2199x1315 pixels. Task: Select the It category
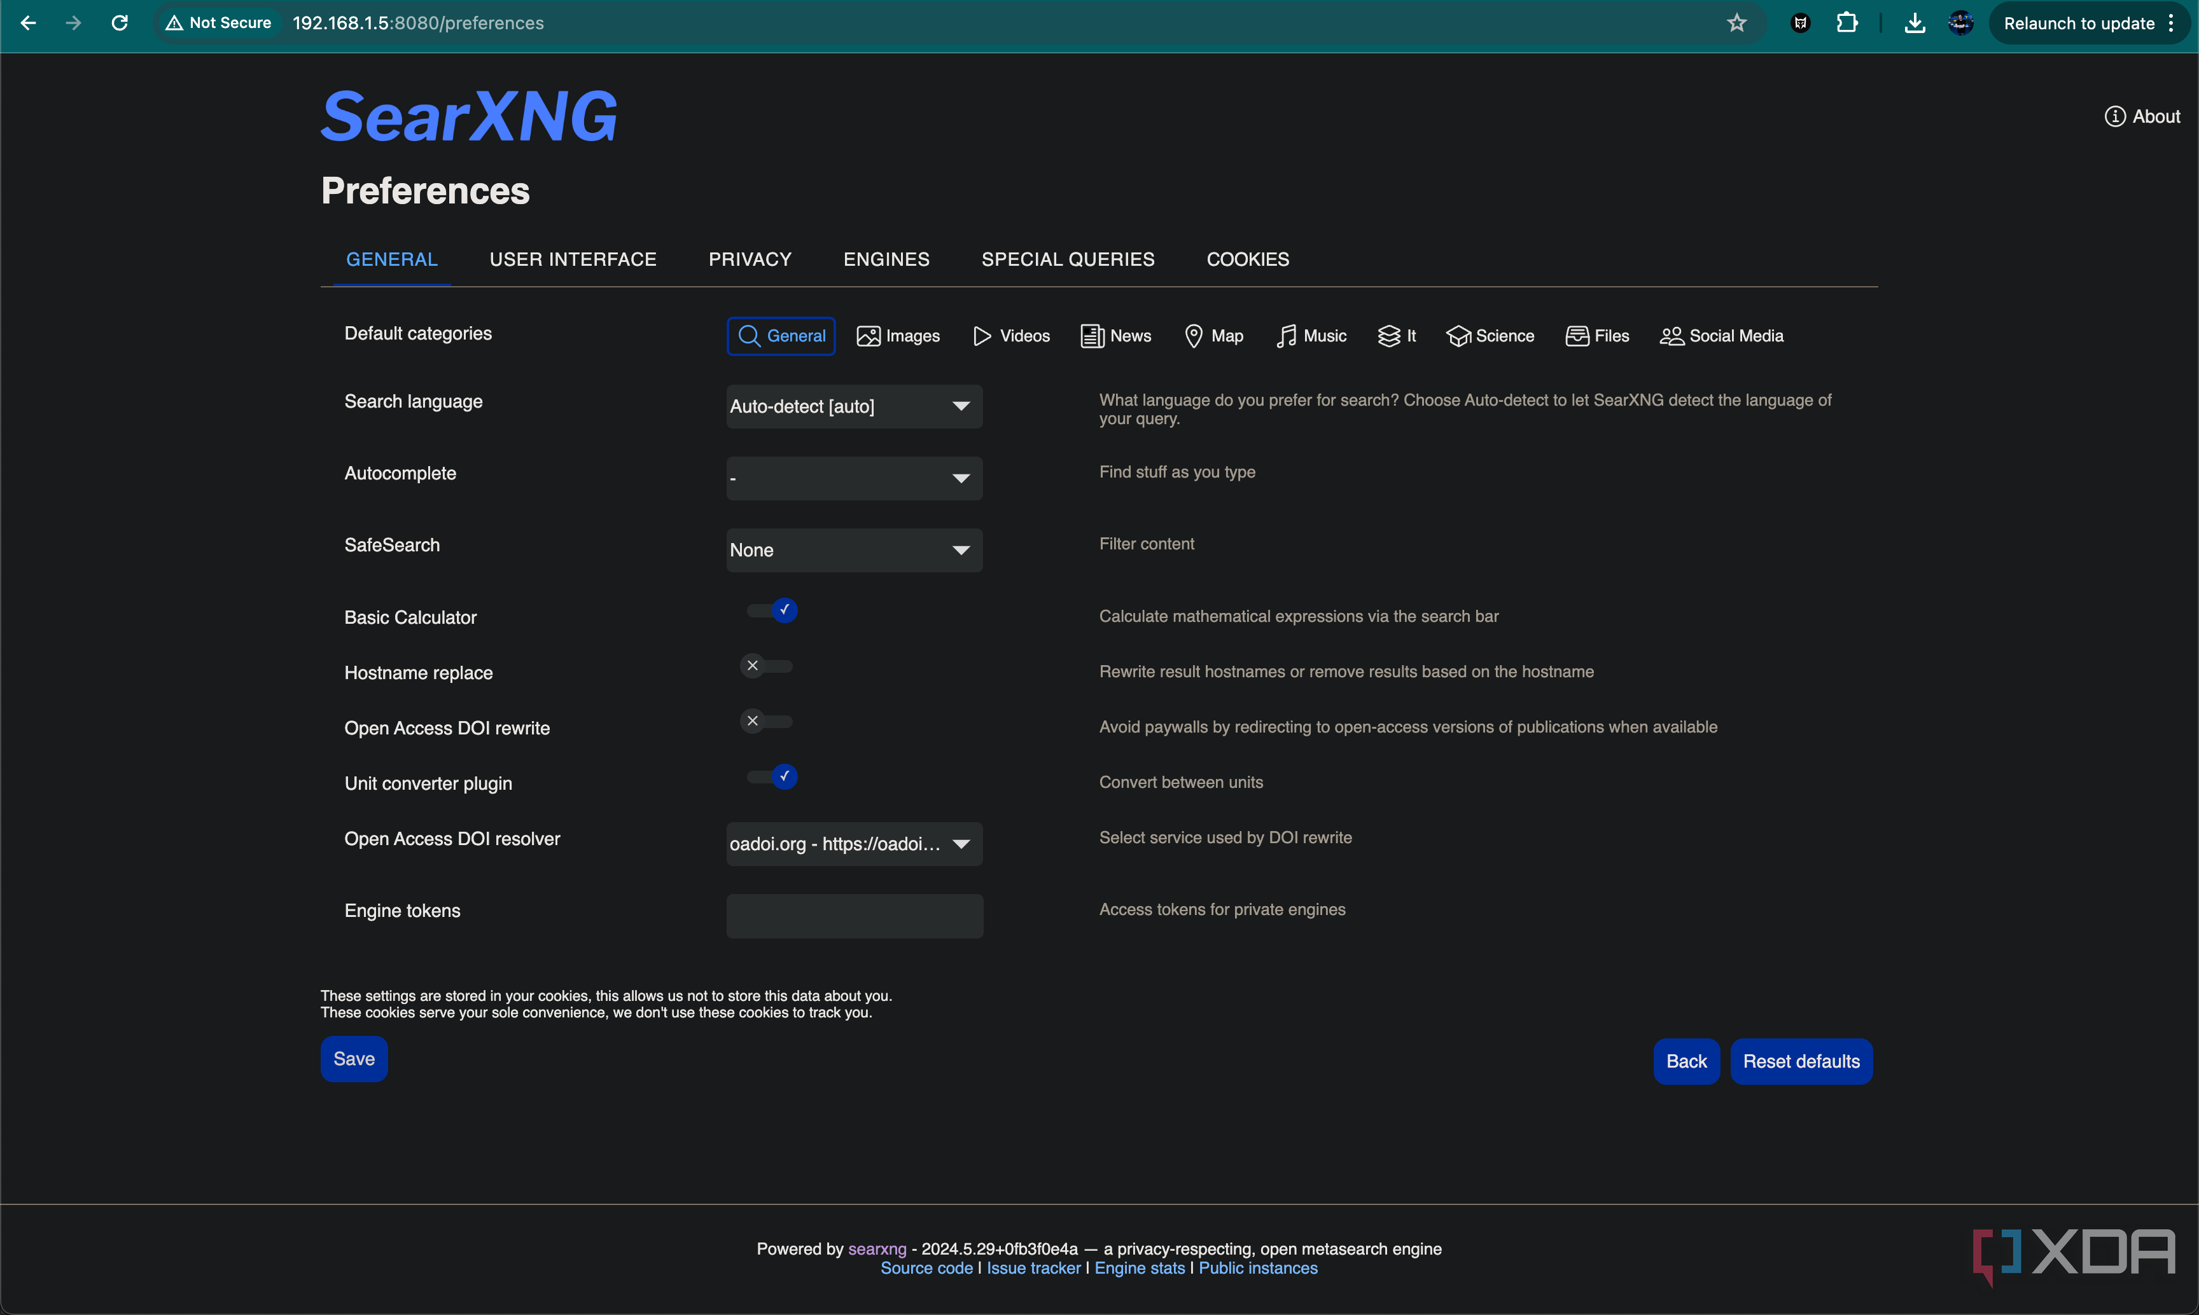[x=1397, y=336]
